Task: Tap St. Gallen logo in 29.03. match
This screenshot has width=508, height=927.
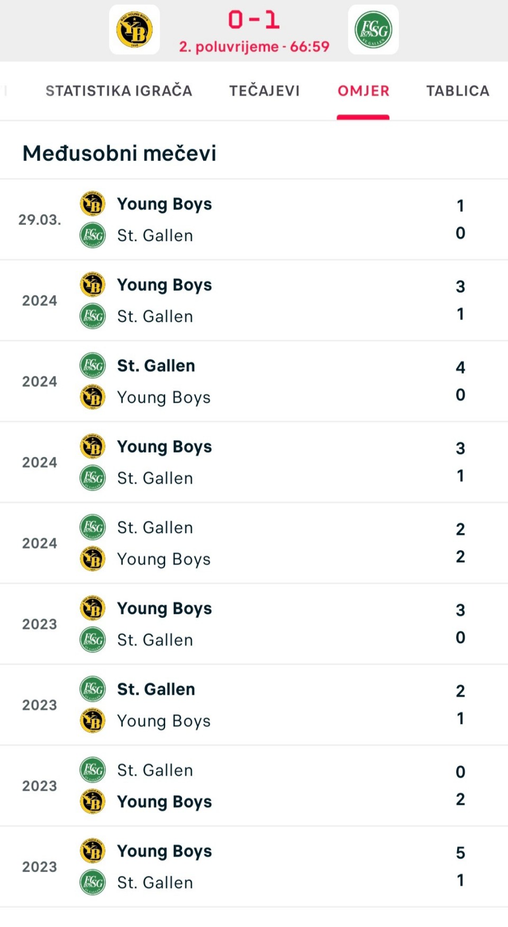Action: click(x=93, y=235)
